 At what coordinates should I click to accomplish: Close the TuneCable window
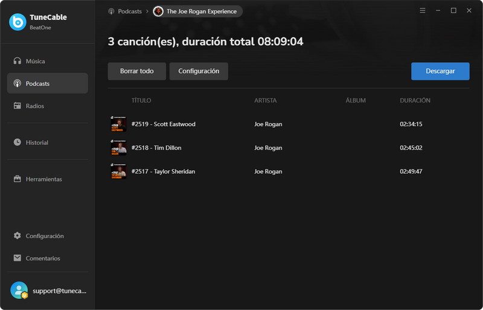(x=469, y=10)
